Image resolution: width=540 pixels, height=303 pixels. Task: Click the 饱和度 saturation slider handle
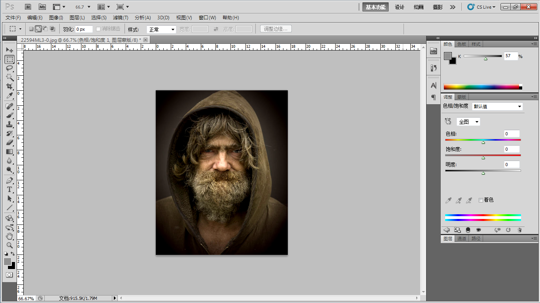tap(483, 158)
